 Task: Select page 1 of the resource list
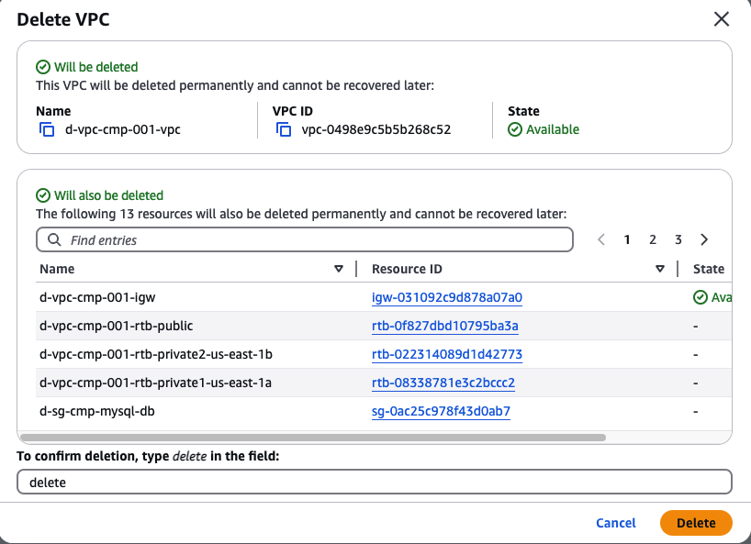(x=627, y=239)
